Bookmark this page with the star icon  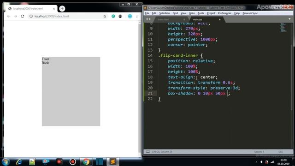[x=105, y=17]
